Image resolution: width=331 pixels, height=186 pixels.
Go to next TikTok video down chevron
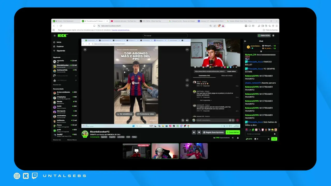point(187,85)
